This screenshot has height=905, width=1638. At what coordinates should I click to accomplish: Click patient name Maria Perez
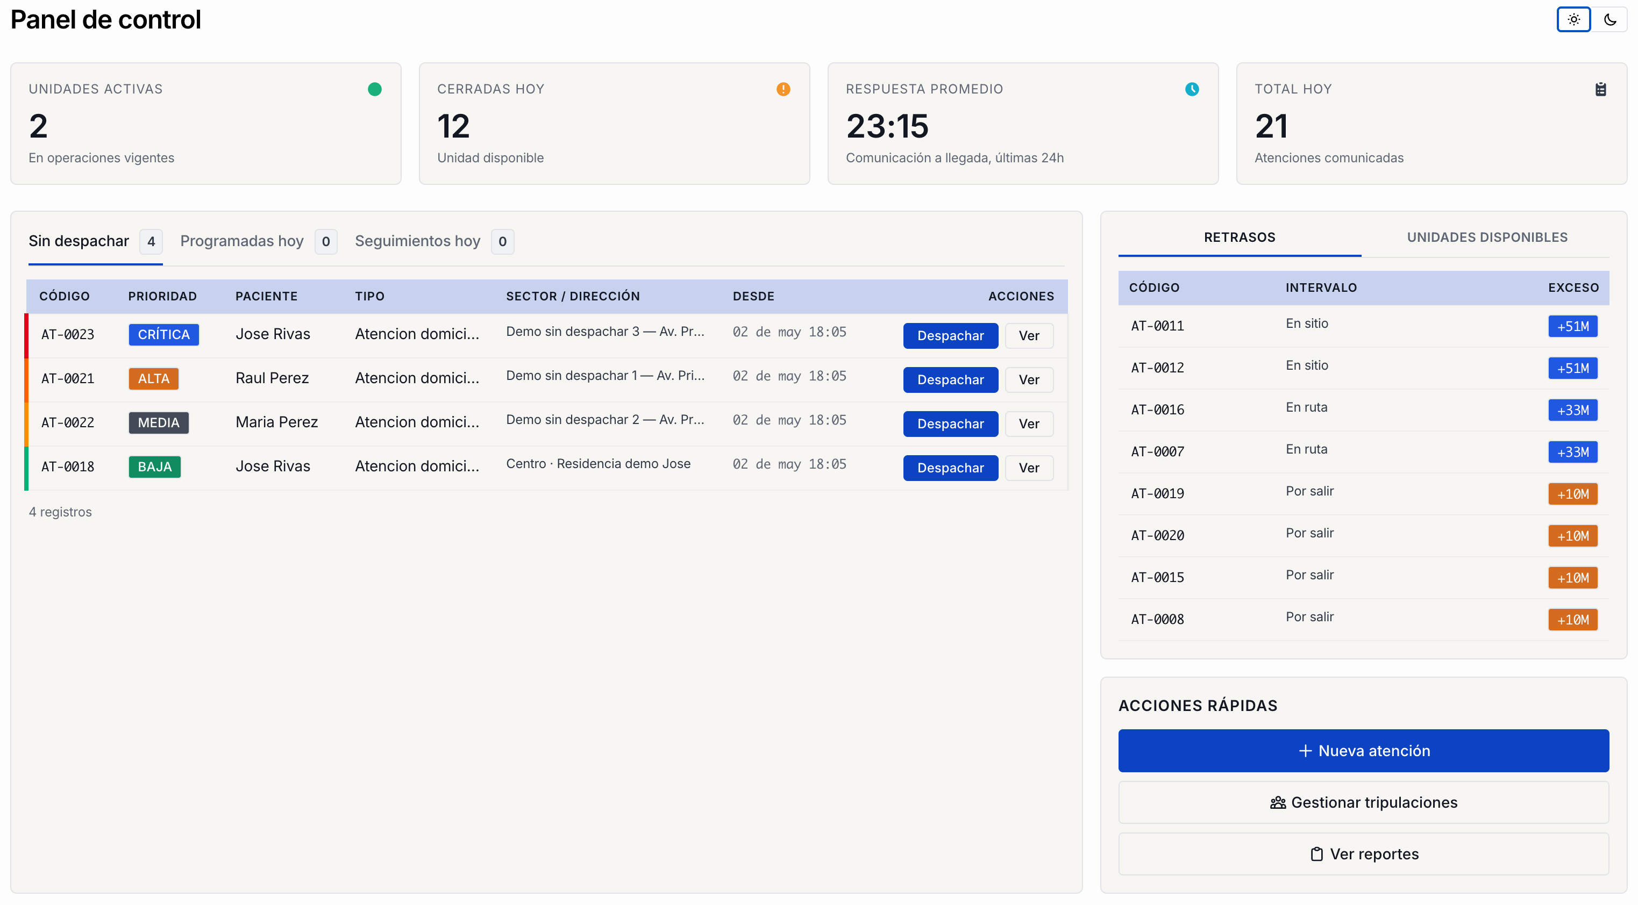coord(276,422)
